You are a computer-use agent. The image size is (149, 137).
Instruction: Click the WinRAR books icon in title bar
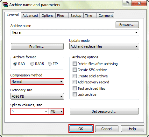5,5
